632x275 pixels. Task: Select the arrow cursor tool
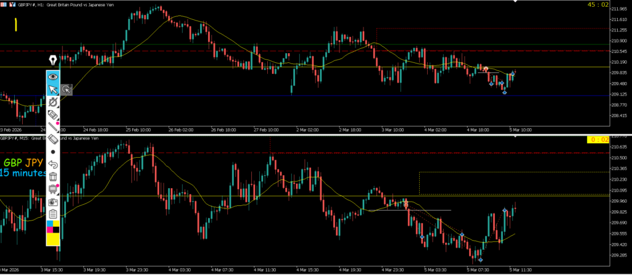pos(53,90)
